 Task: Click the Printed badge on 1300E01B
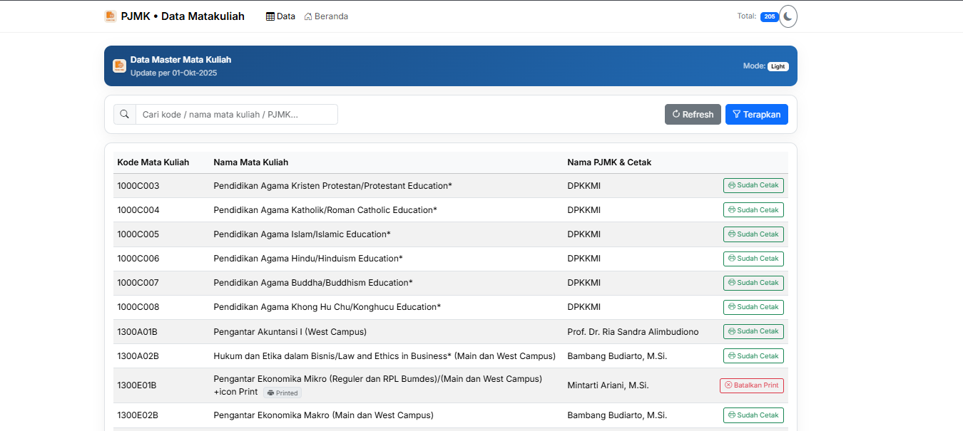[282, 393]
